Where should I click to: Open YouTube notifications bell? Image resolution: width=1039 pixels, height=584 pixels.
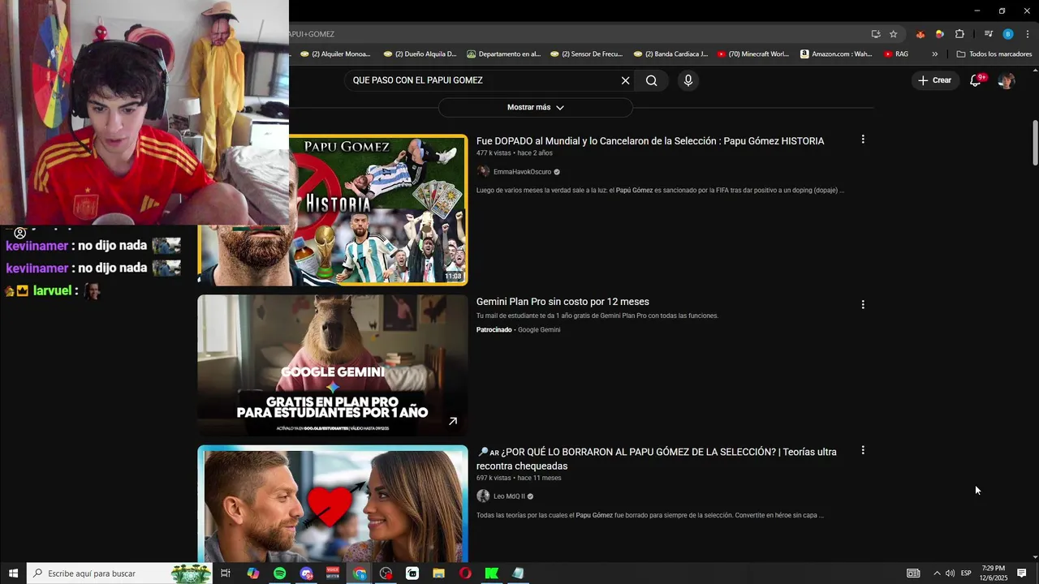click(976, 80)
